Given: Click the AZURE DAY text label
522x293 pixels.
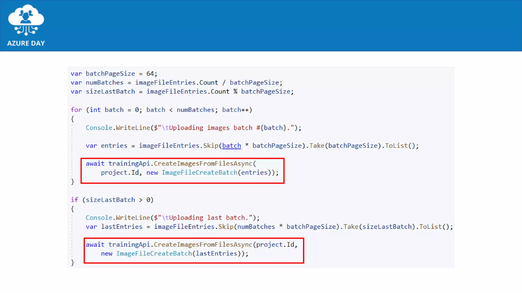Looking at the screenshot, I should point(26,43).
